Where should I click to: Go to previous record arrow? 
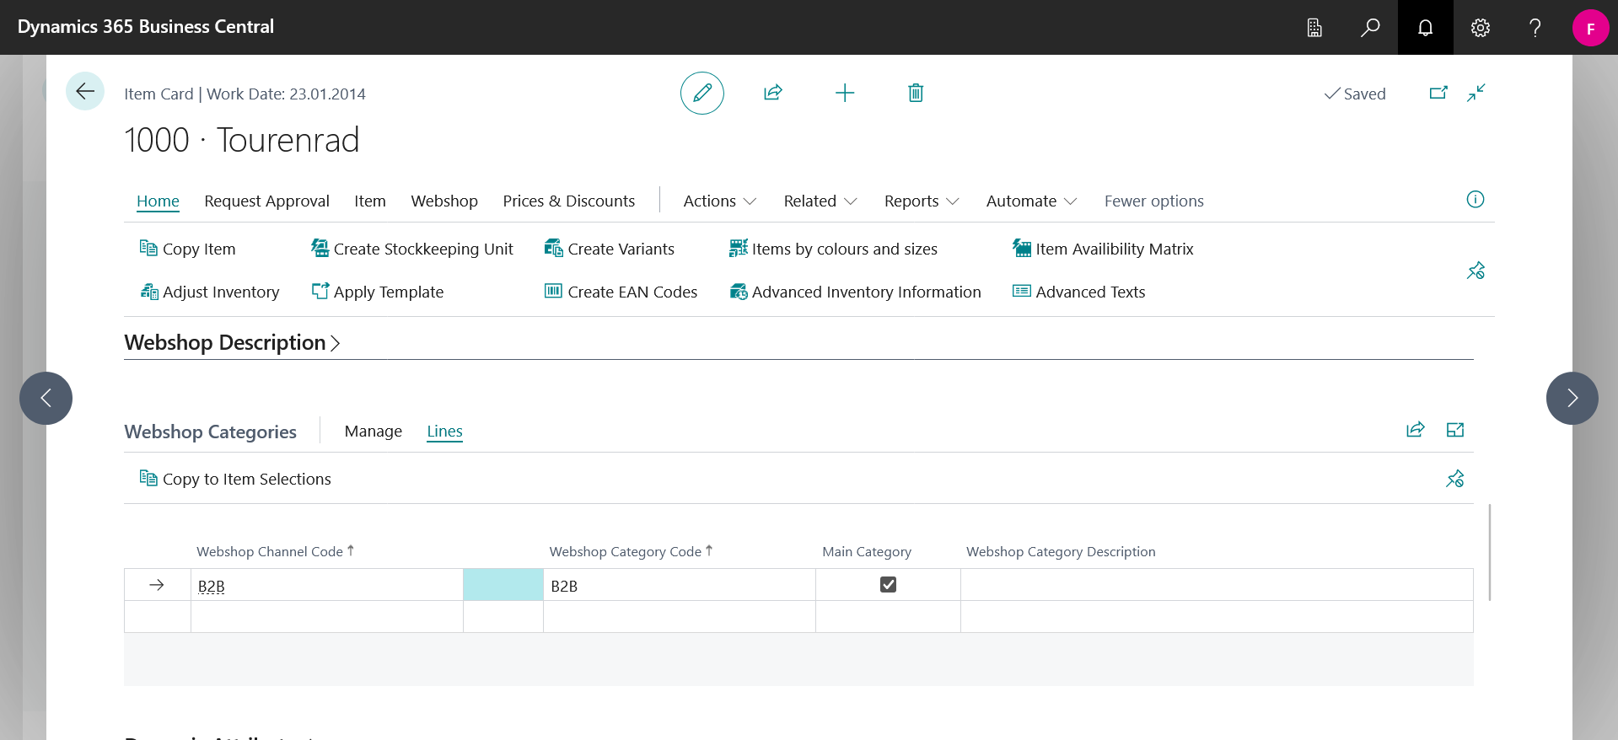point(46,398)
